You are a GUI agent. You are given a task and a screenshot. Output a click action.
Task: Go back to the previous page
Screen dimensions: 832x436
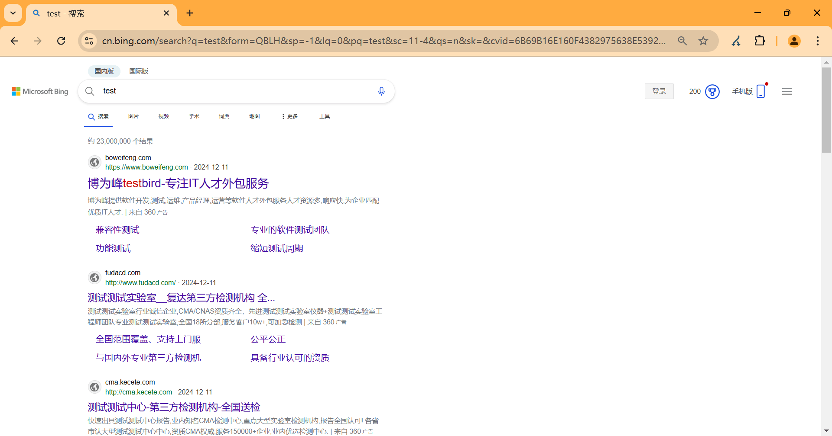[x=14, y=41]
